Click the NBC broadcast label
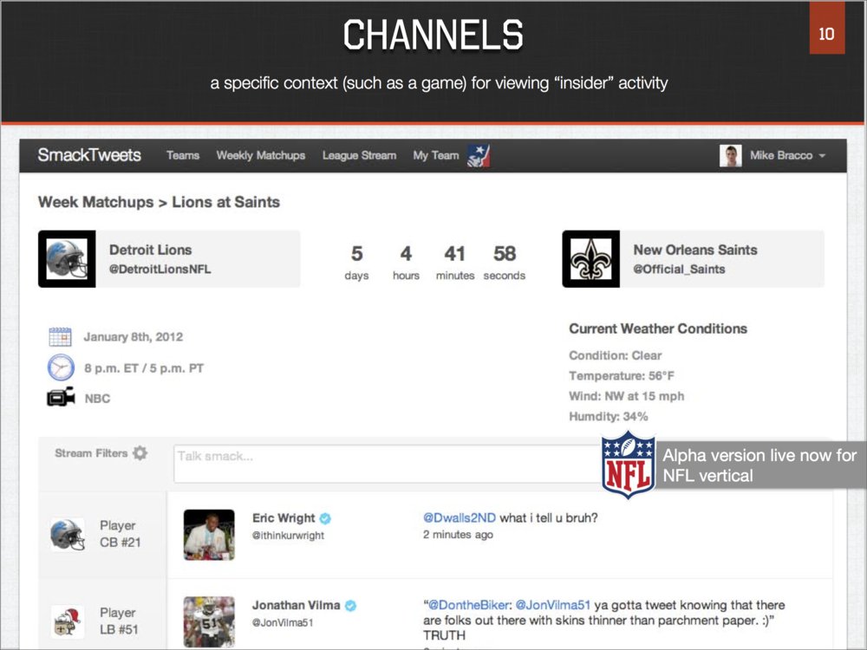Screen dimensions: 867x650 tap(97, 399)
